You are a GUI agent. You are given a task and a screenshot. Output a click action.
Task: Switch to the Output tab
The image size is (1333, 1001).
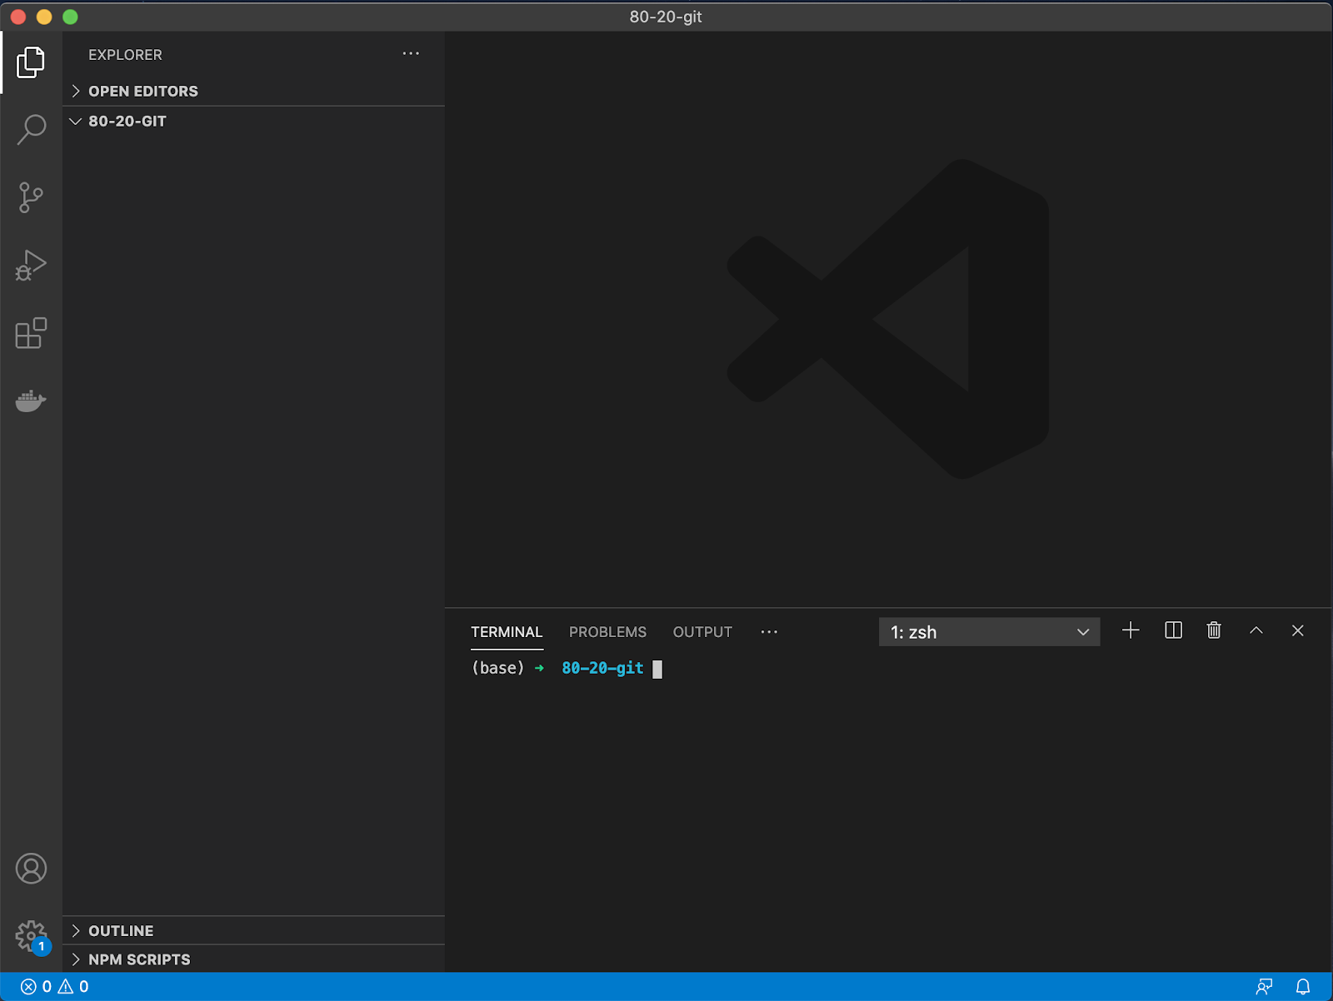point(702,632)
